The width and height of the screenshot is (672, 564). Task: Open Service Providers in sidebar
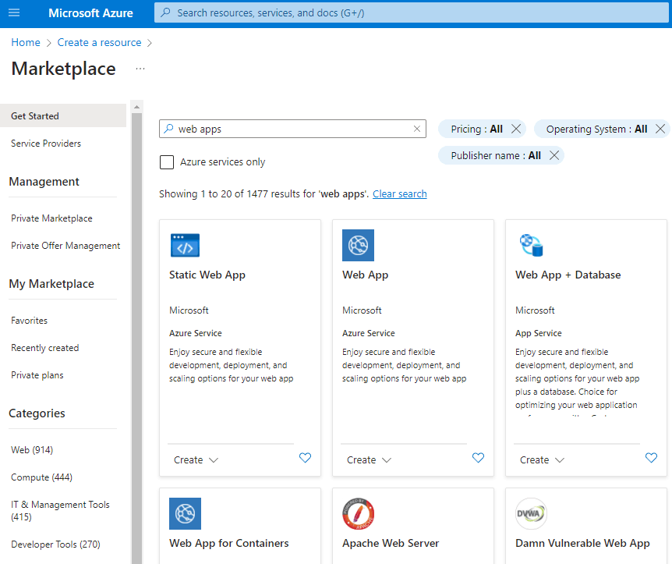coord(46,144)
